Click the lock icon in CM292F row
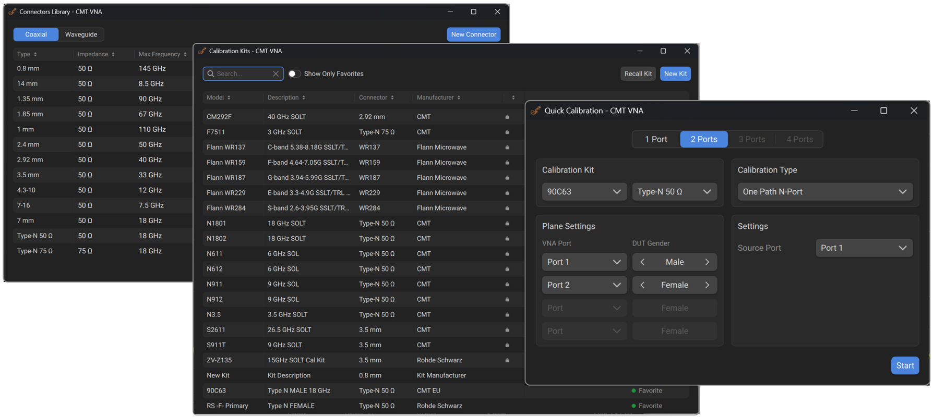The width and height of the screenshot is (934, 417). (x=507, y=117)
